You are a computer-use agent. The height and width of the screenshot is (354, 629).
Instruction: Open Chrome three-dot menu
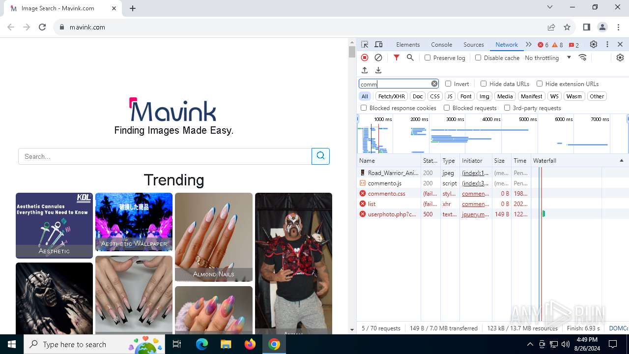coord(618,27)
